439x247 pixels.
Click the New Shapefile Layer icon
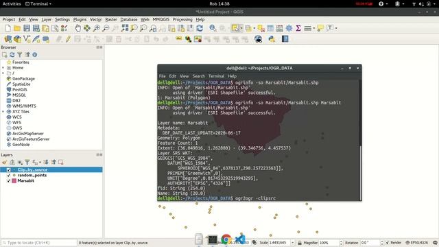(27, 39)
